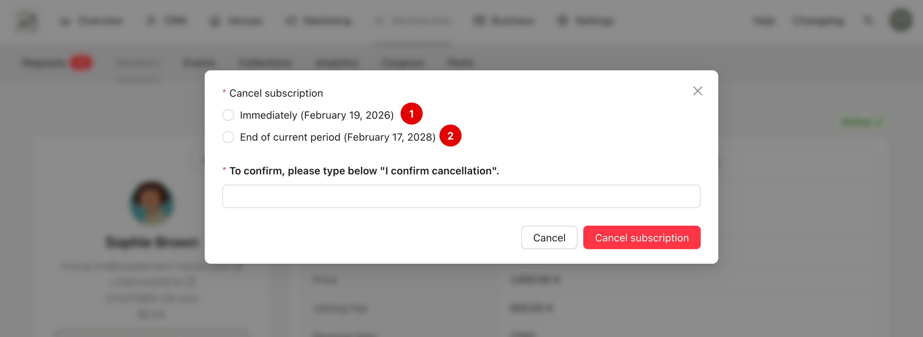Select the Immediately (February 19, 2026) option
The image size is (923, 337).
click(228, 115)
